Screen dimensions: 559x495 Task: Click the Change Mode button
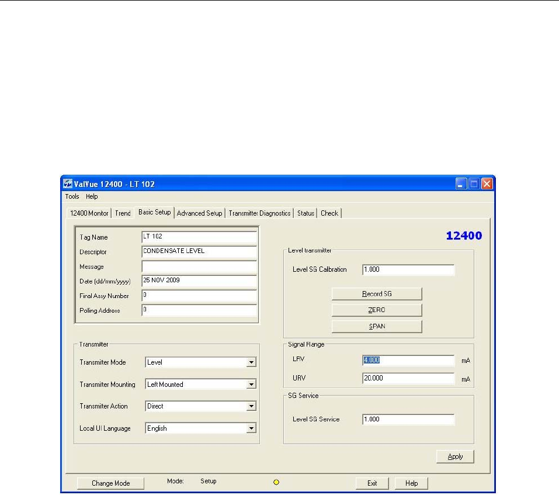(110, 483)
